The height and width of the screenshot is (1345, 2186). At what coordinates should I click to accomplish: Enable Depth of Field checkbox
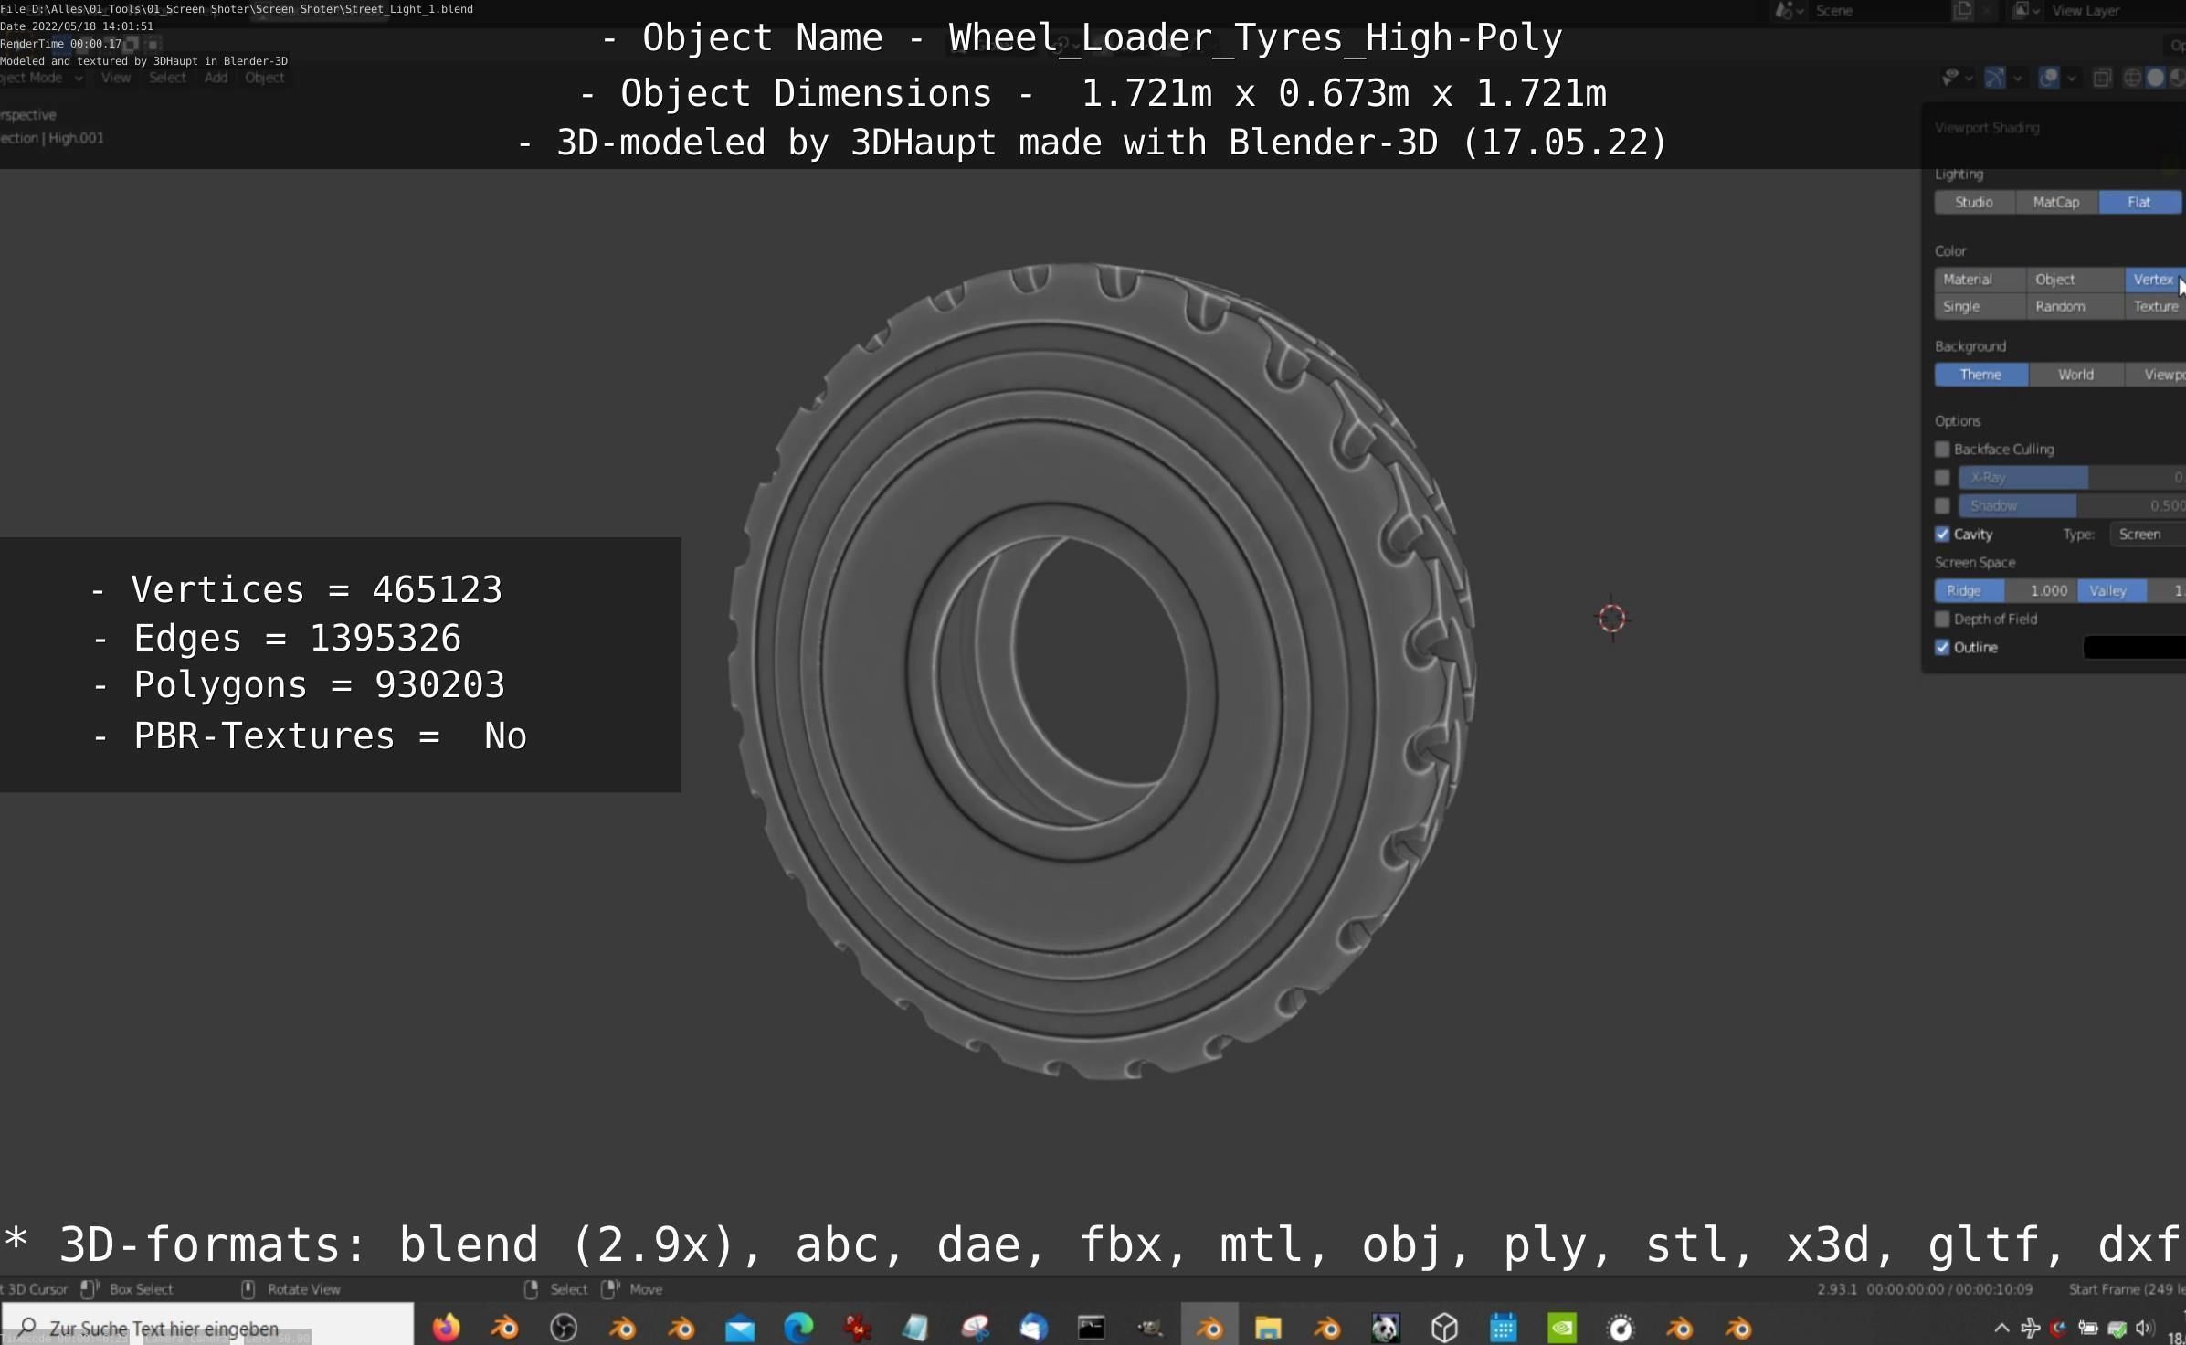point(1942,619)
